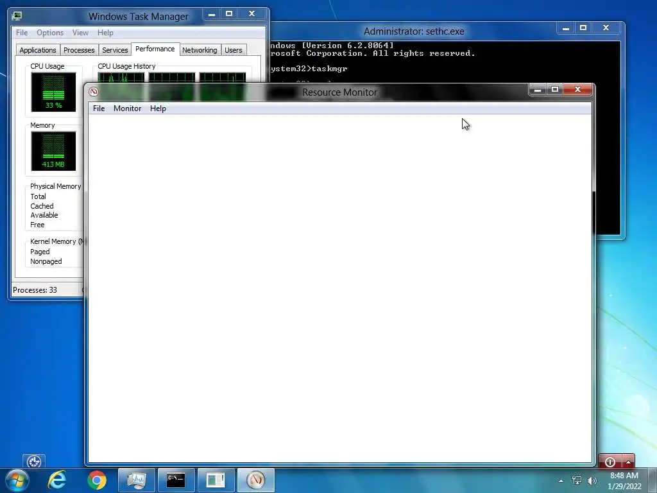Open Resource Monitor Monitor menu
This screenshot has width=657, height=493.
pyautogui.click(x=128, y=108)
